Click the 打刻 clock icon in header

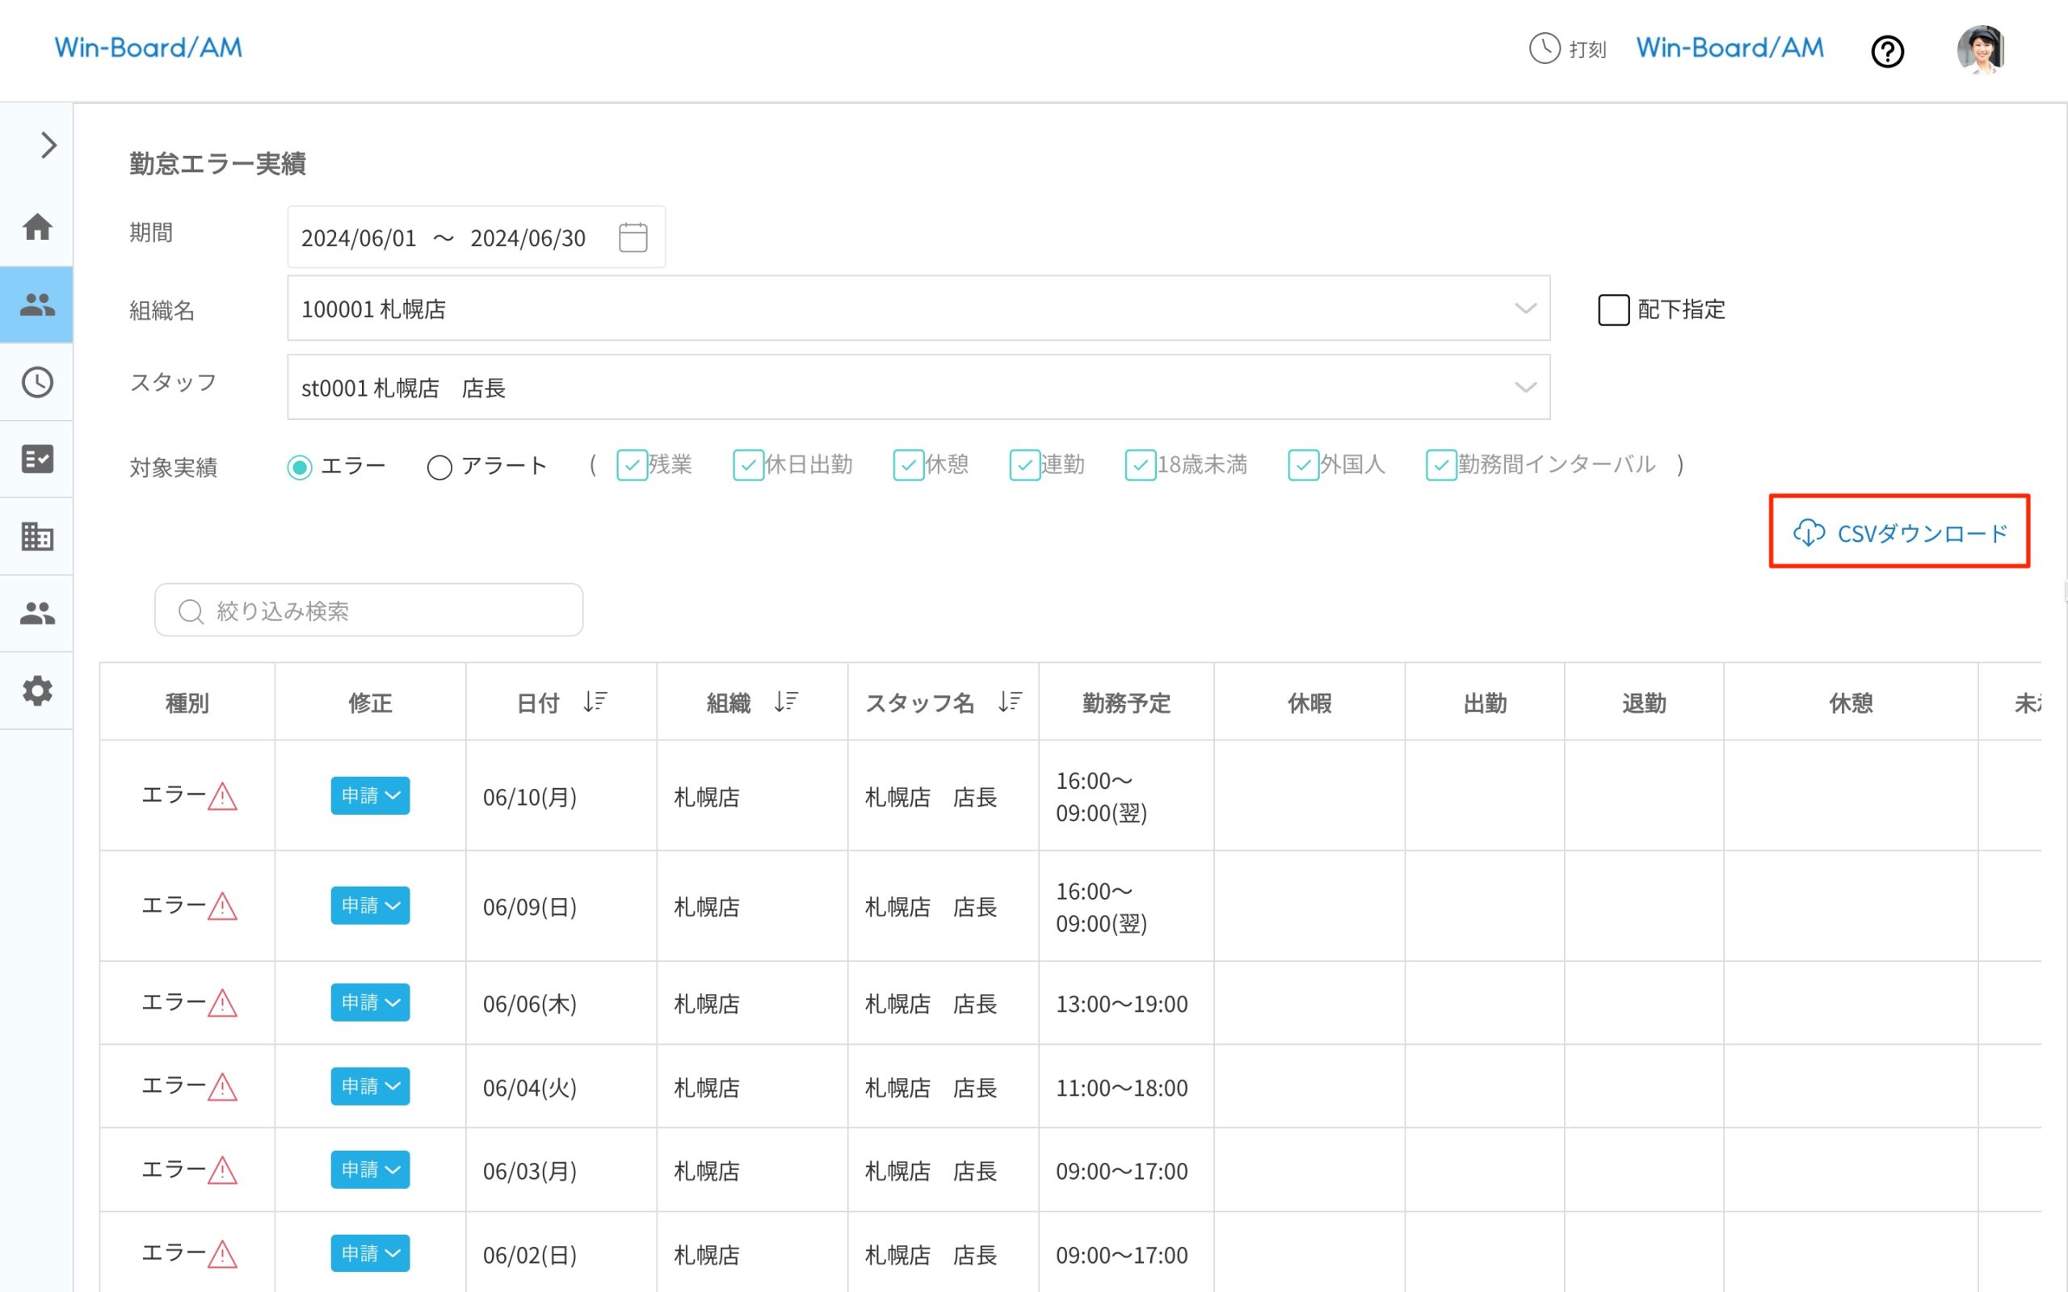(1545, 48)
